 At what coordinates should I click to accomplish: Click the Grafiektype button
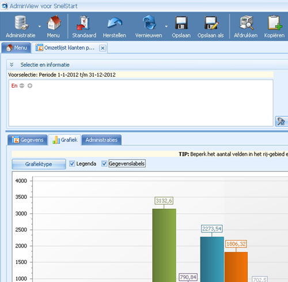pyautogui.click(x=39, y=164)
